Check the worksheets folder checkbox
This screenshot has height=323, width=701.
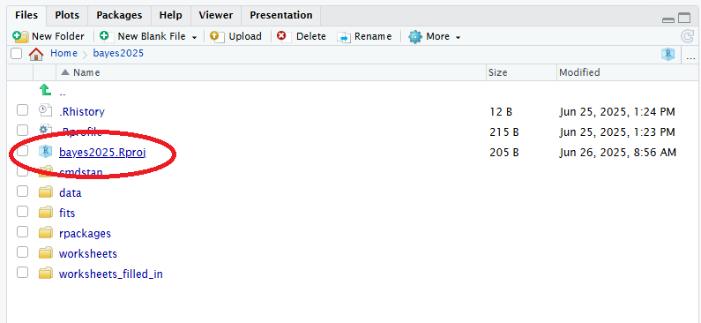tap(22, 252)
